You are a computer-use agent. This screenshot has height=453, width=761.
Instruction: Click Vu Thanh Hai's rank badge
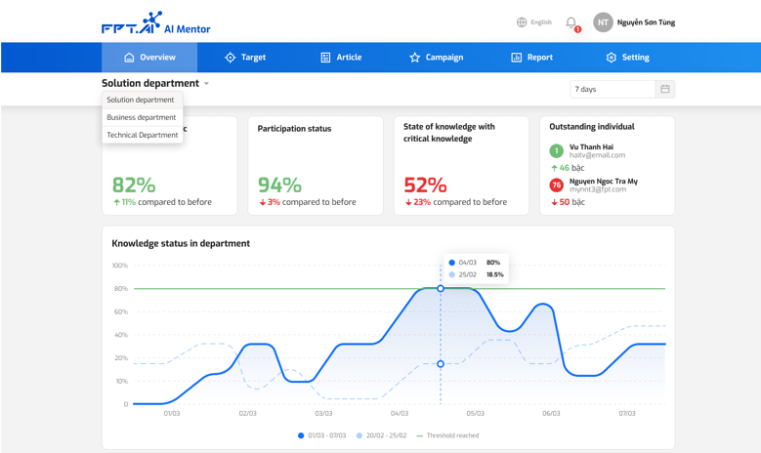coord(556,150)
